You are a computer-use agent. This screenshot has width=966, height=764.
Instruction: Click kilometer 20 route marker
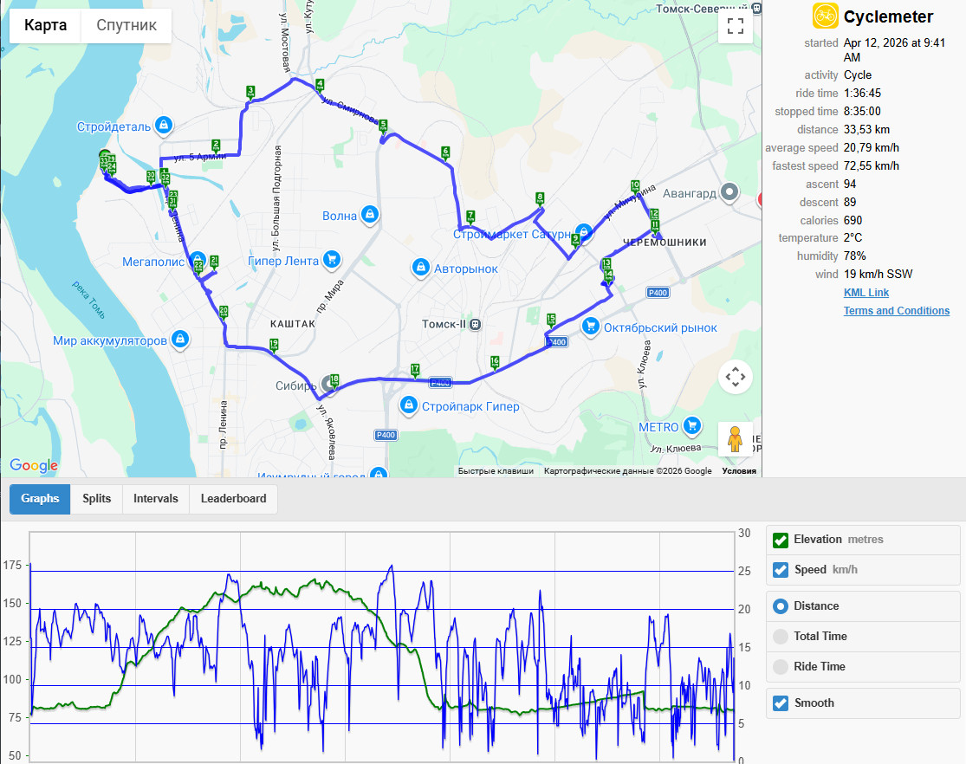tap(224, 312)
